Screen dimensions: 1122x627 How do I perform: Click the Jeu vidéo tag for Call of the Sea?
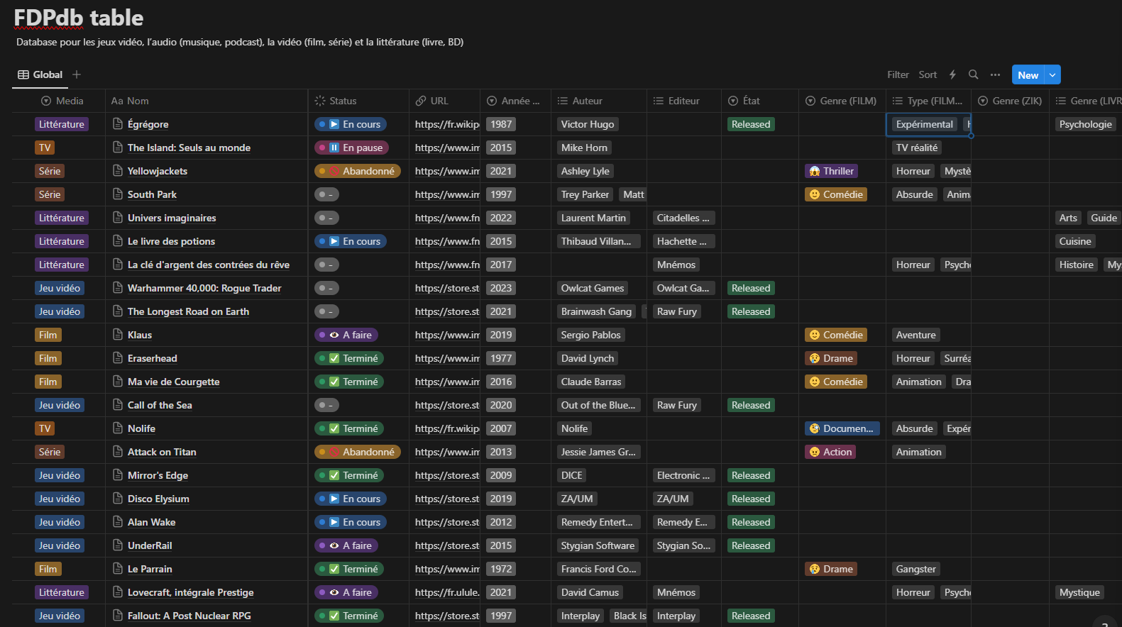coord(60,405)
